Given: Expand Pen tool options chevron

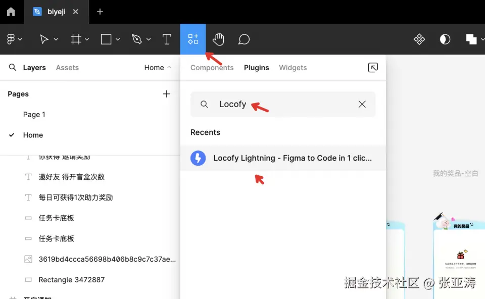Looking at the screenshot, I should pos(149,39).
